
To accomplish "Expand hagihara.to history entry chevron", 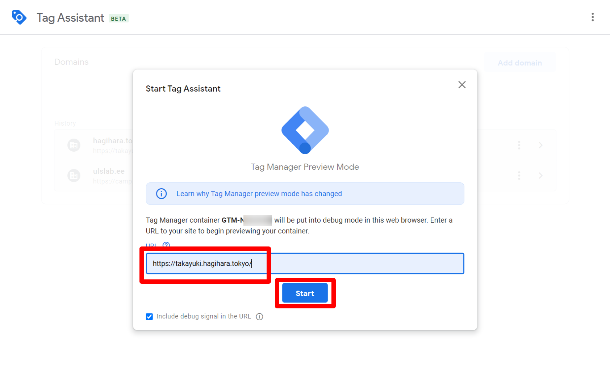I will (541, 145).
